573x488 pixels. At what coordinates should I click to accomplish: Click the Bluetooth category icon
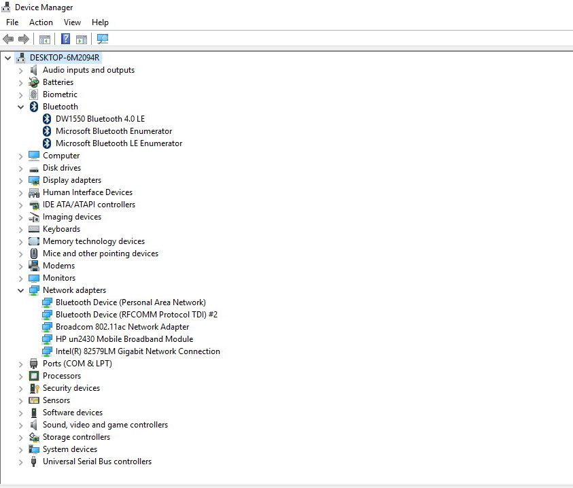point(33,107)
